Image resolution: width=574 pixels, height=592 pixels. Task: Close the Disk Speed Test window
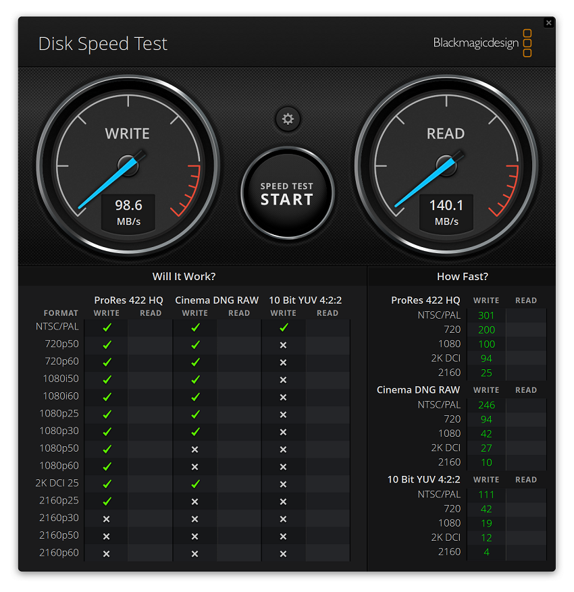point(549,23)
